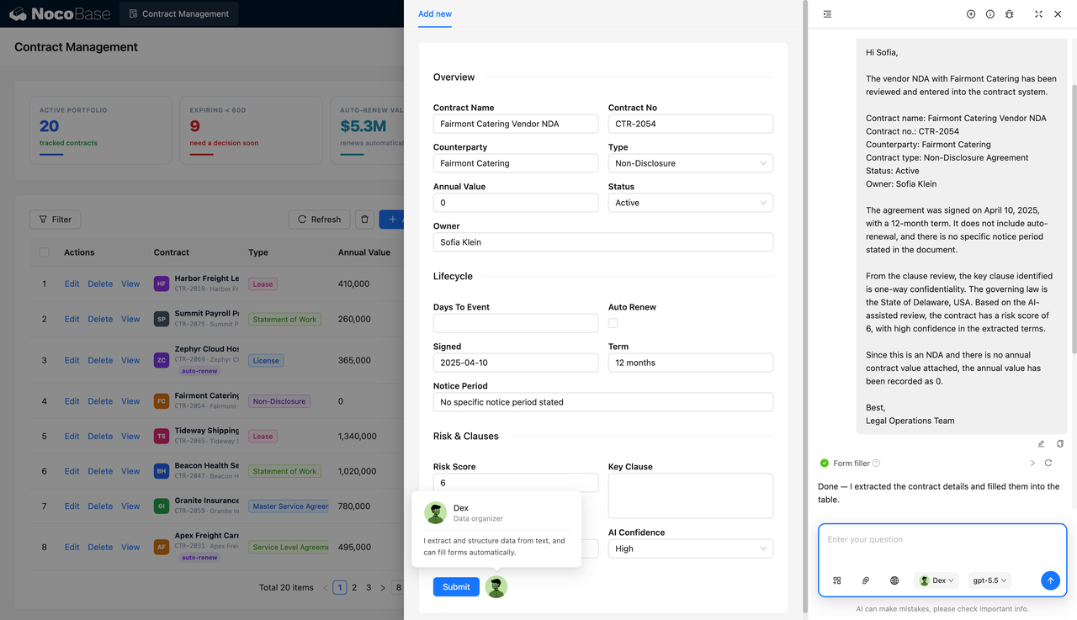Open the AI Confidence dropdown
Image resolution: width=1077 pixels, height=620 pixels.
pyautogui.click(x=691, y=548)
